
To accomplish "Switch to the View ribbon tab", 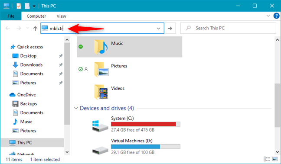I will (x=61, y=16).
